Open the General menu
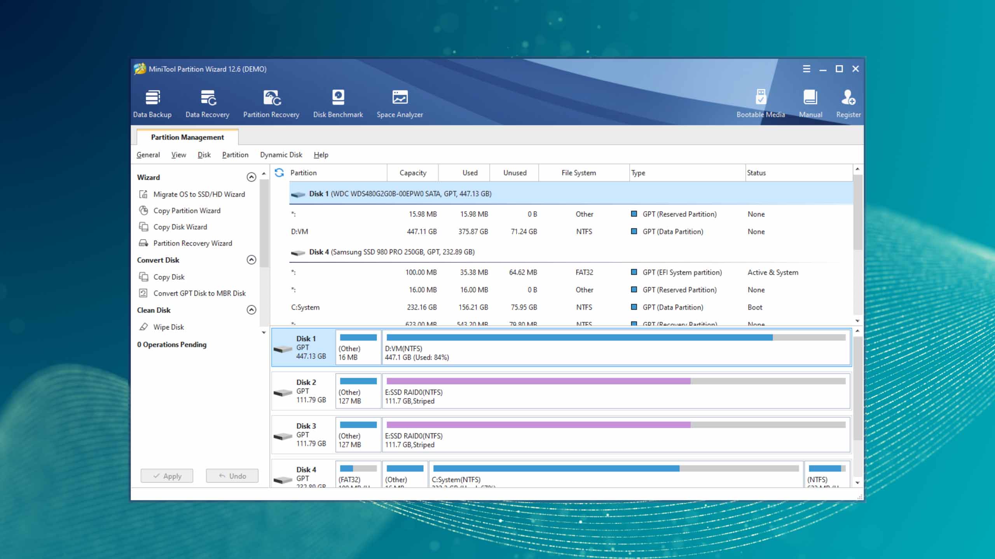This screenshot has height=559, width=995. click(x=148, y=155)
